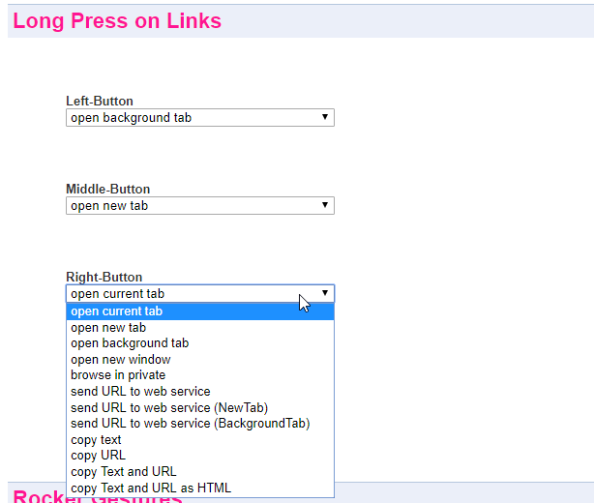
Task: Choose 'open background tab' in the open list
Action: (x=200, y=343)
